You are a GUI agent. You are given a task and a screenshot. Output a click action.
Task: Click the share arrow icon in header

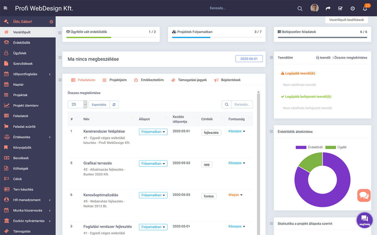coord(328,9)
